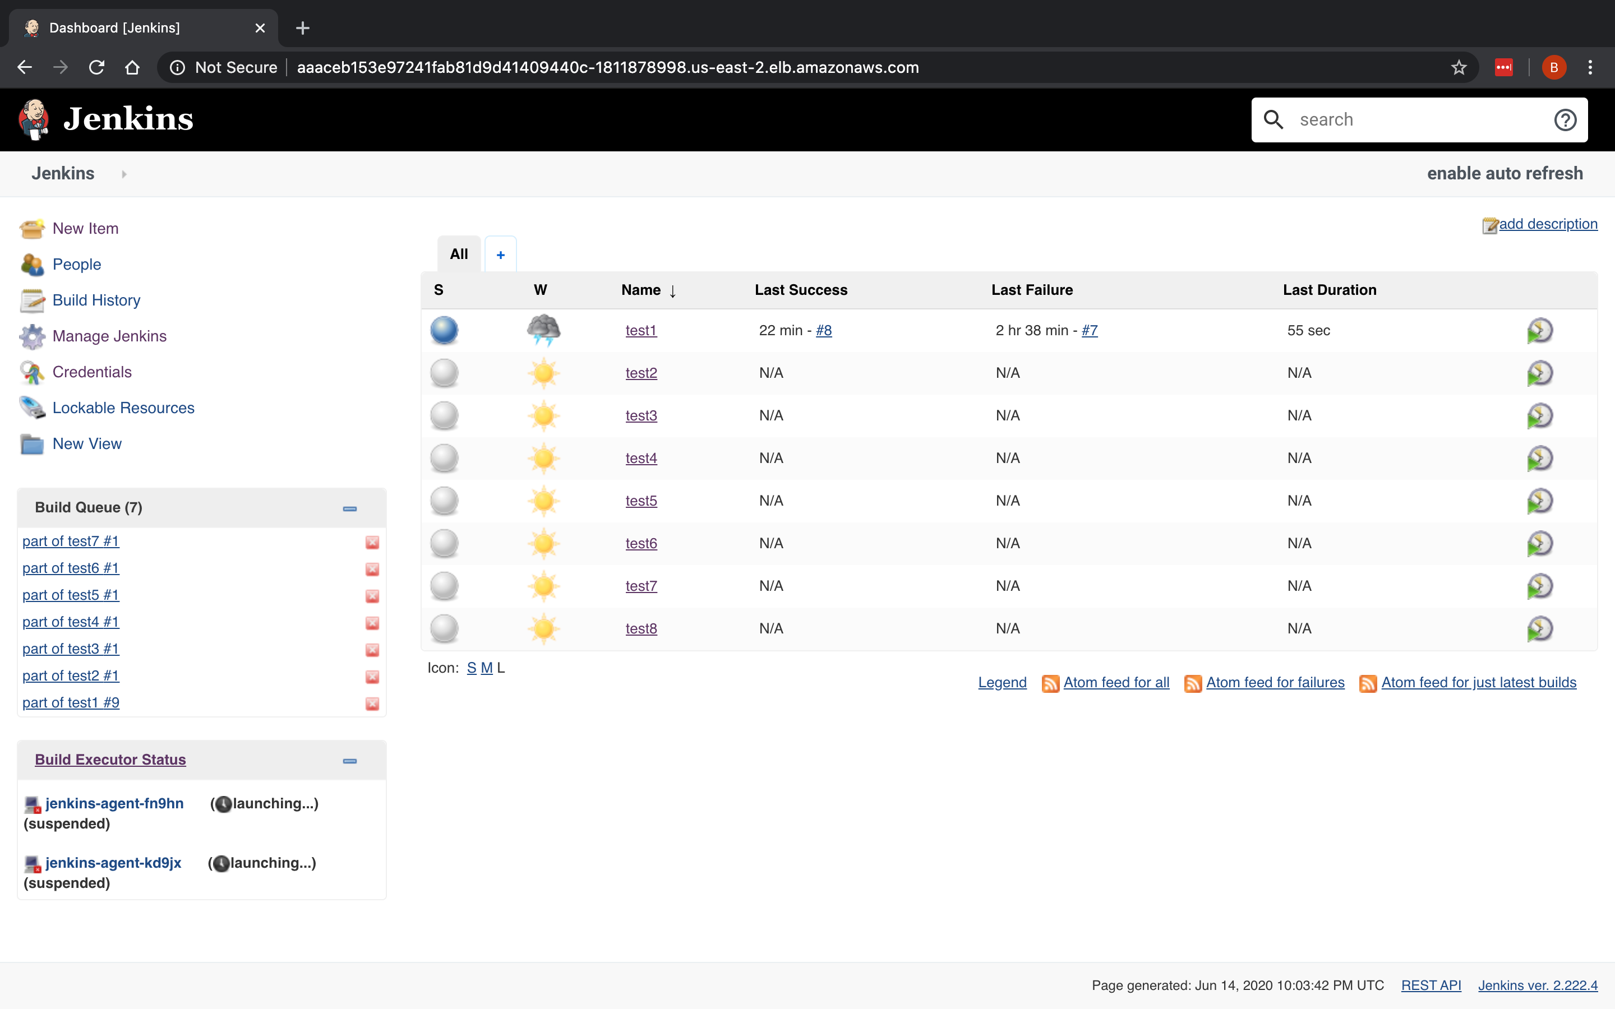Schedule a build for test6
Viewport: 1615px width, 1009px height.
tap(1540, 544)
